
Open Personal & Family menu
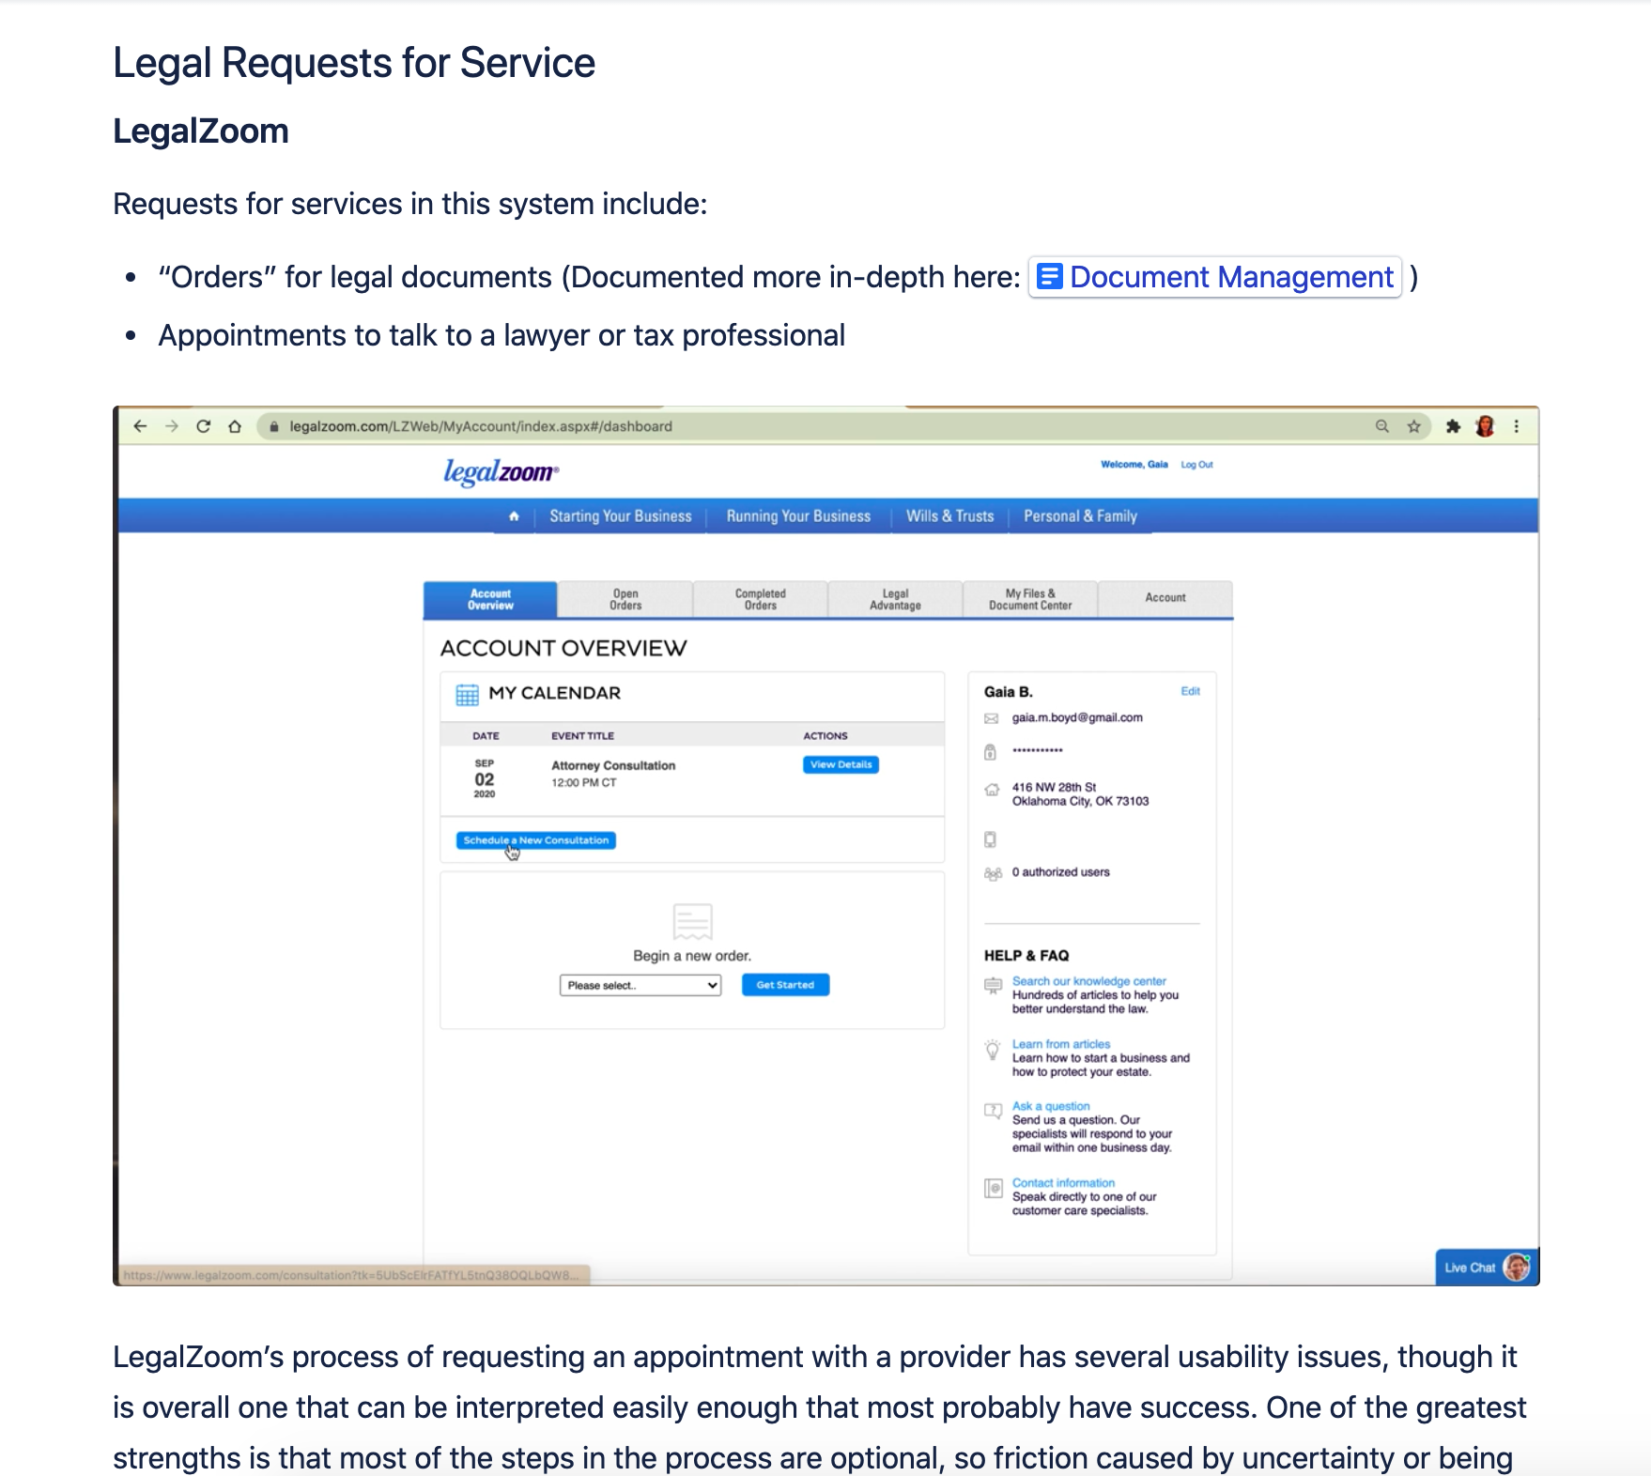1080,515
